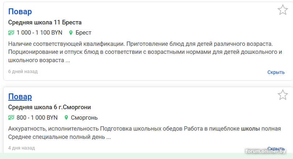Click the location pin next to Сморгонь
293x159 pixels.
click(x=66, y=118)
